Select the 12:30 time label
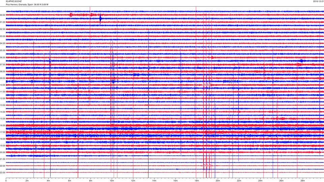This screenshot has height=182, width=324. 3,98
